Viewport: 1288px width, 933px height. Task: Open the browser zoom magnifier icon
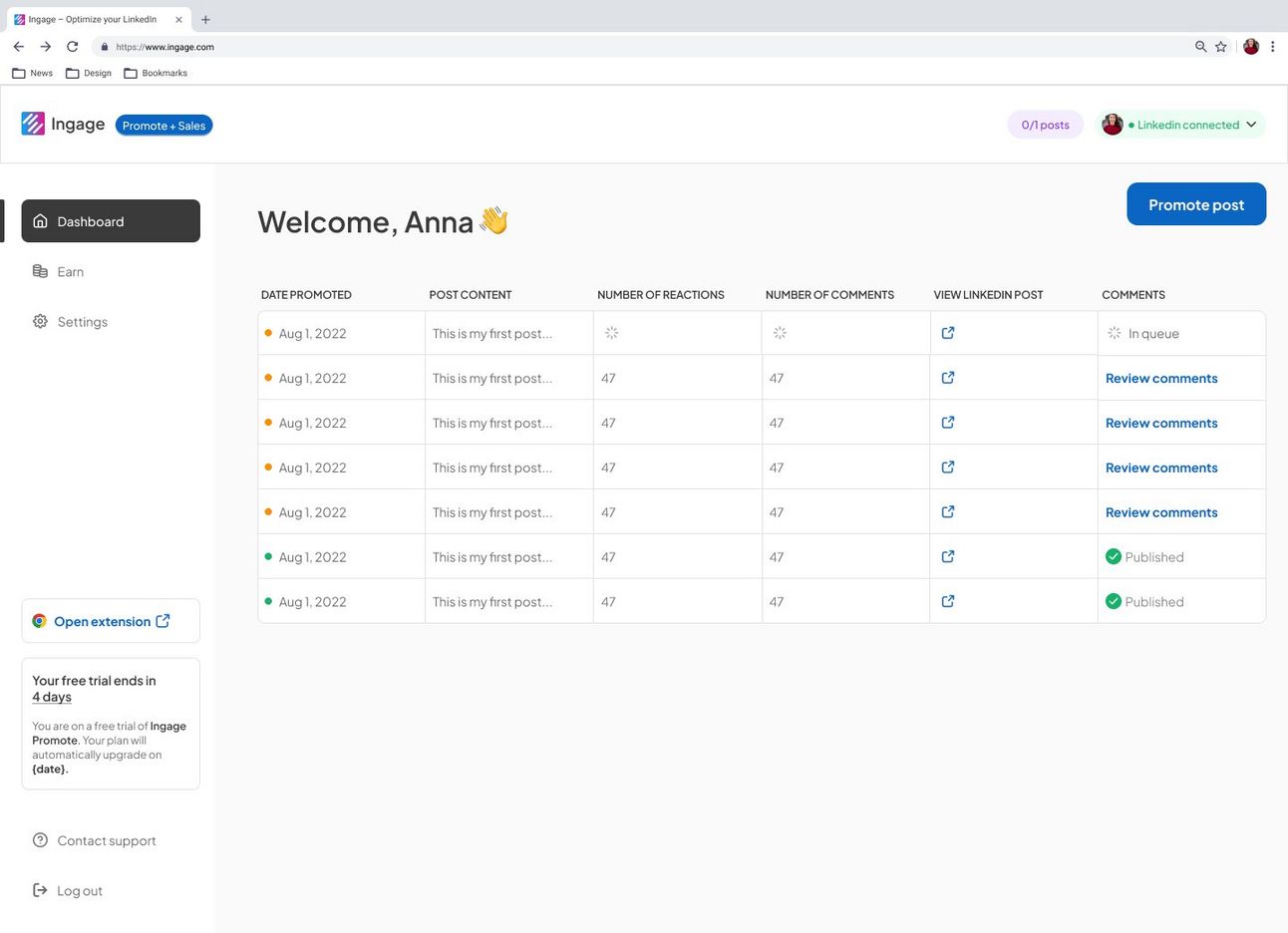coord(1200,47)
